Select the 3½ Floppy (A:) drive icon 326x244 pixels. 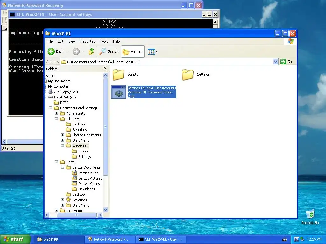click(x=51, y=92)
